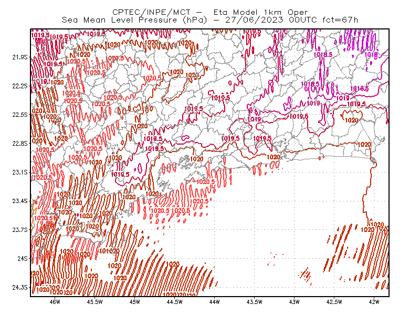The image size is (420, 325).
Task: Click the "45W" longitude axis label
Action: [x=135, y=302]
